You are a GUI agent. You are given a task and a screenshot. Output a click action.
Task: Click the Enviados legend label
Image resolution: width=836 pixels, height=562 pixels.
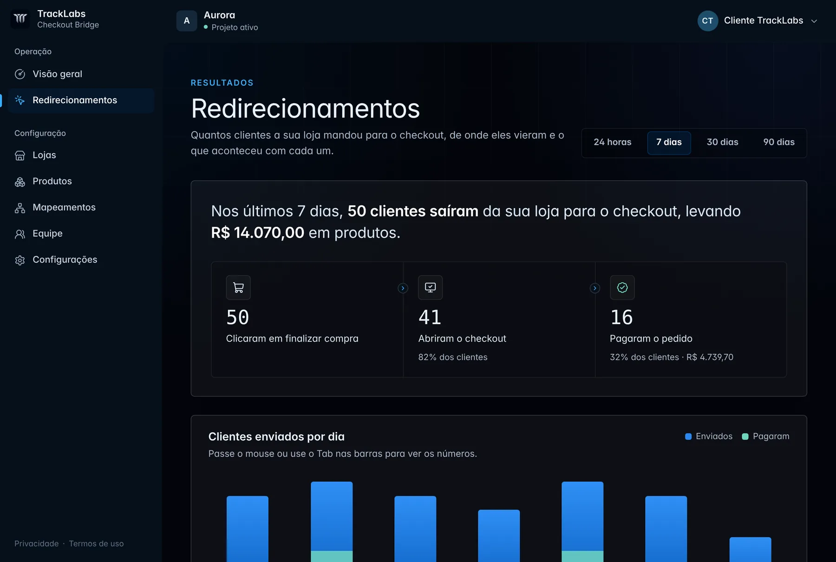point(714,436)
